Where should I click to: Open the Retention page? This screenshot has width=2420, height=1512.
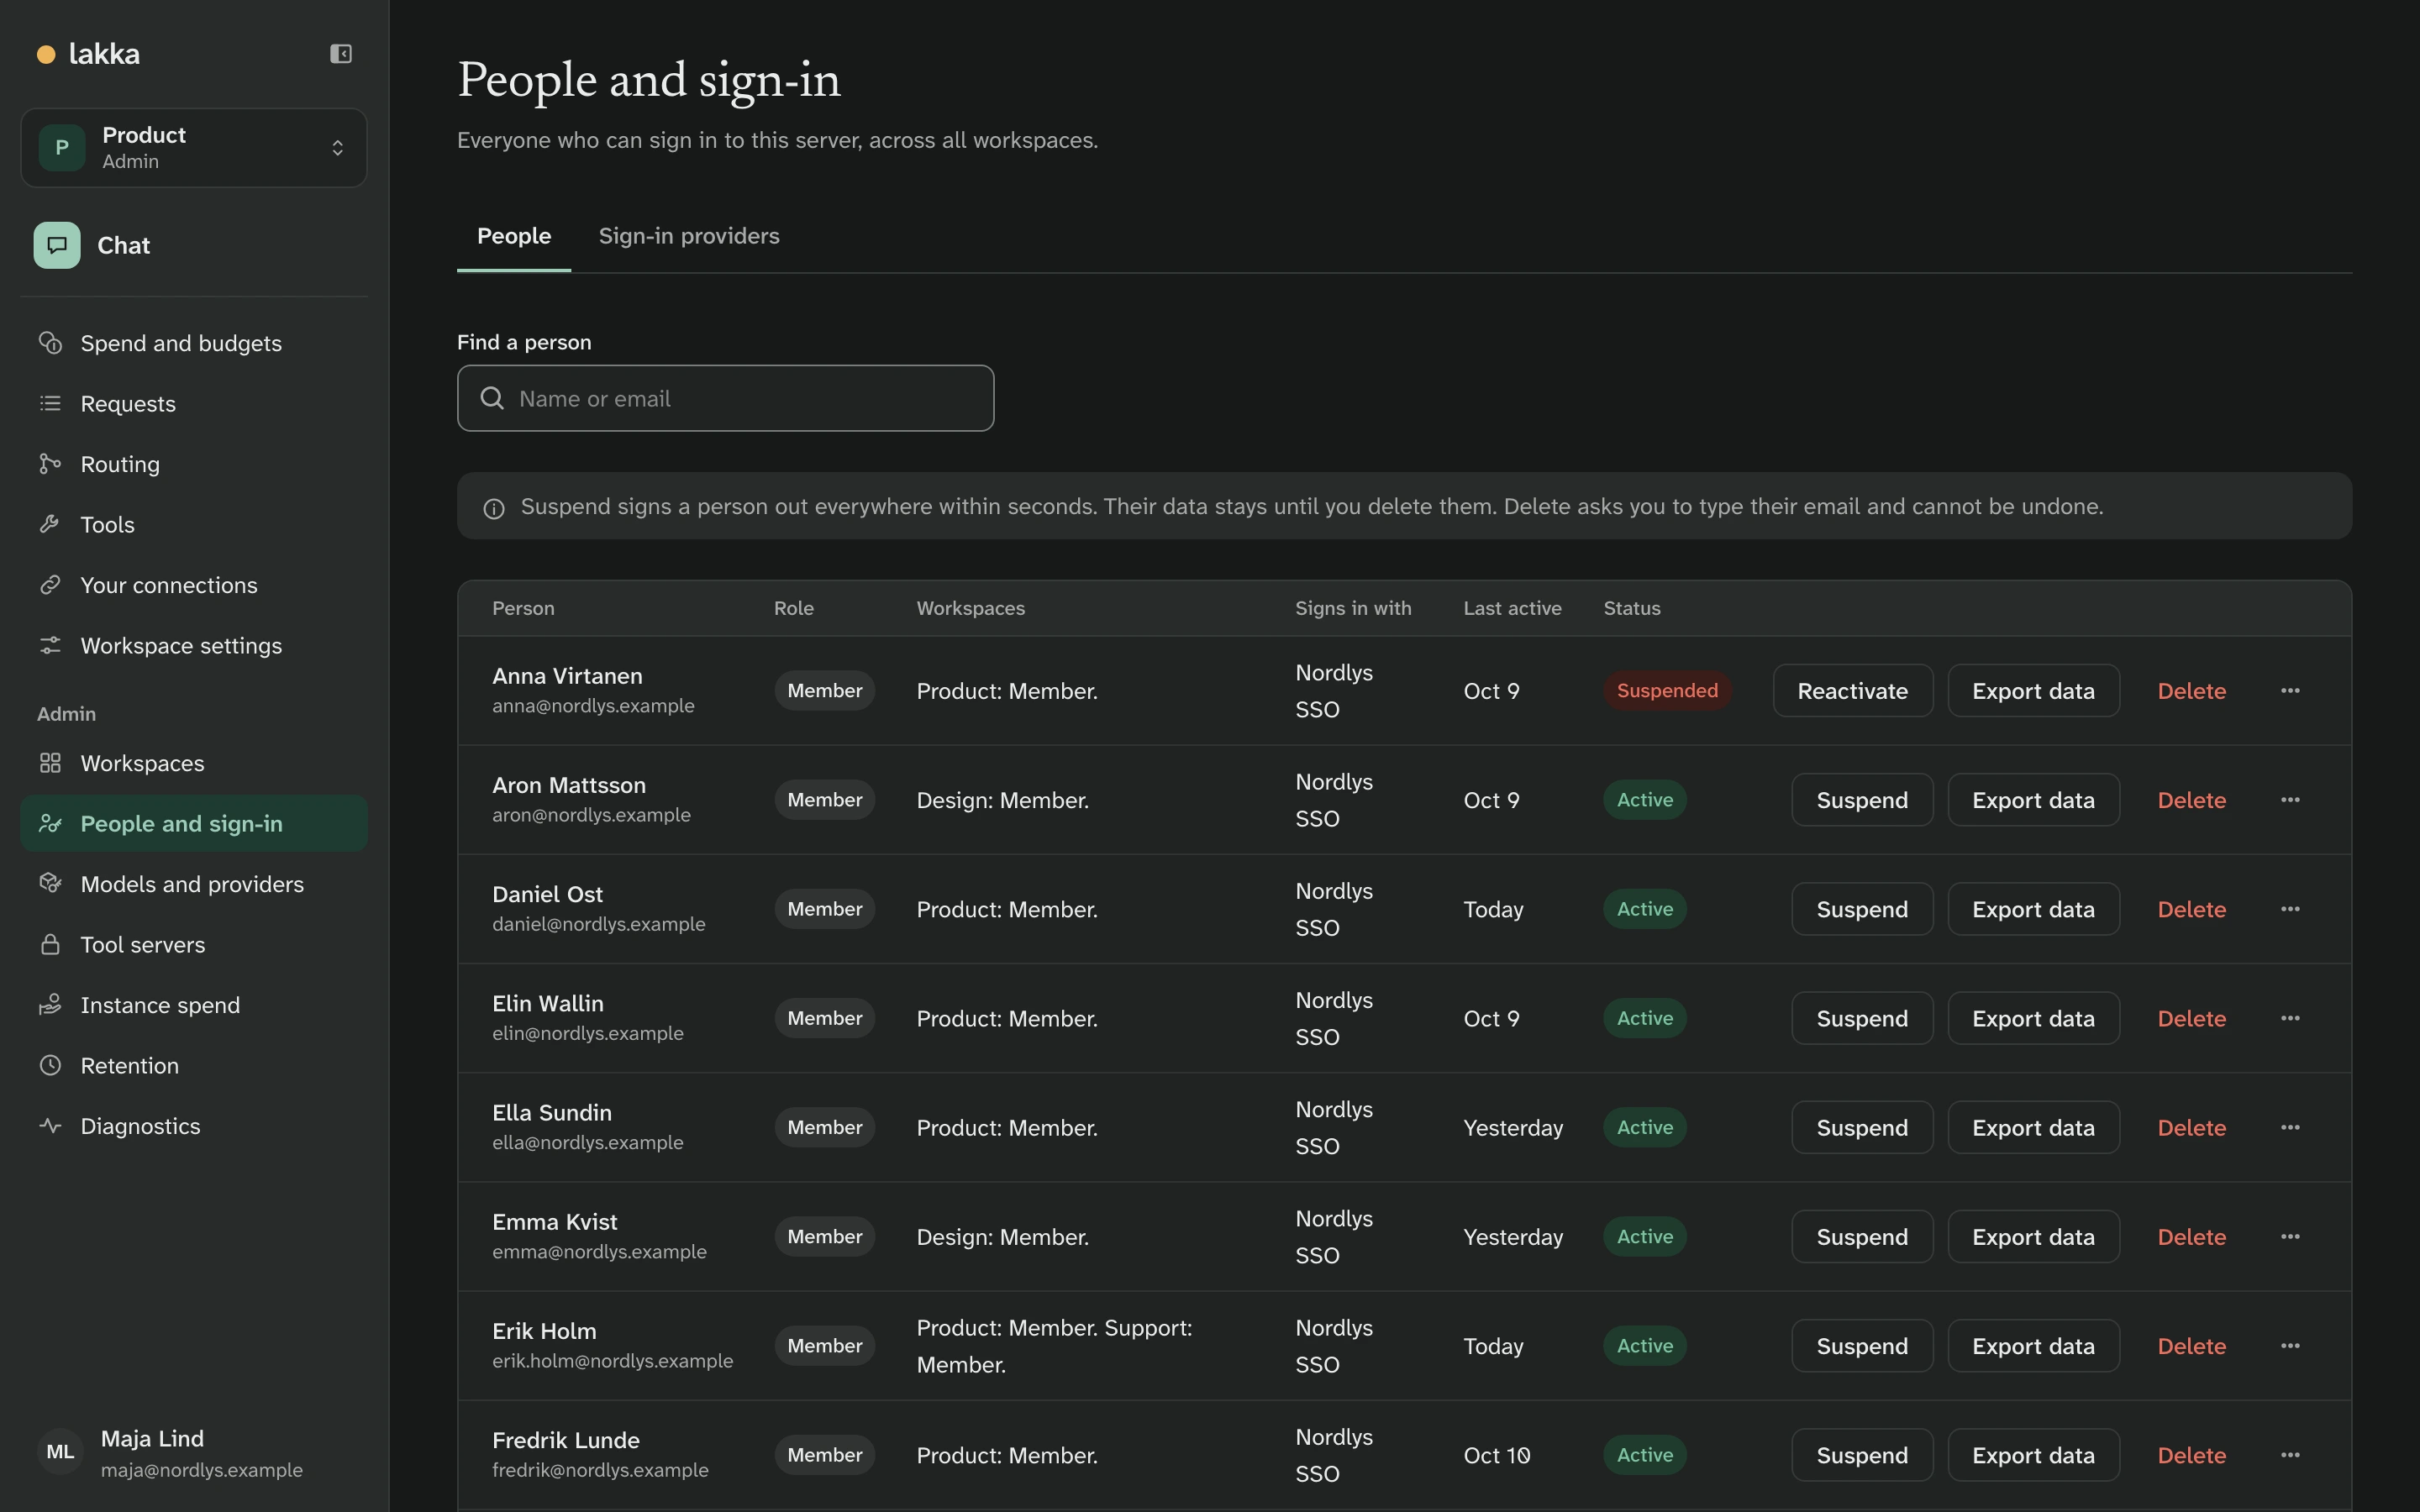point(194,1066)
